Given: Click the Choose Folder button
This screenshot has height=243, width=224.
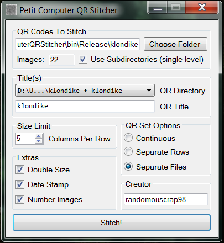Looking at the screenshot, I should [175, 44].
